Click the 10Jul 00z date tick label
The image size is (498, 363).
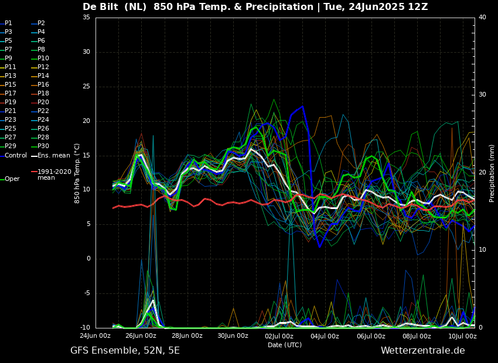(462, 336)
